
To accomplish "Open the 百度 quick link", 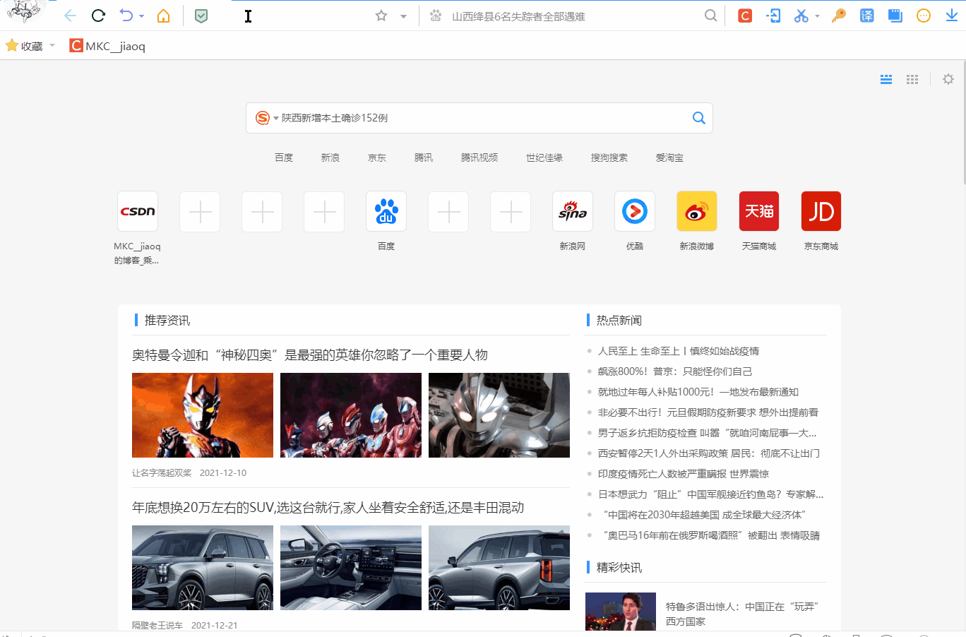I will click(x=284, y=157).
